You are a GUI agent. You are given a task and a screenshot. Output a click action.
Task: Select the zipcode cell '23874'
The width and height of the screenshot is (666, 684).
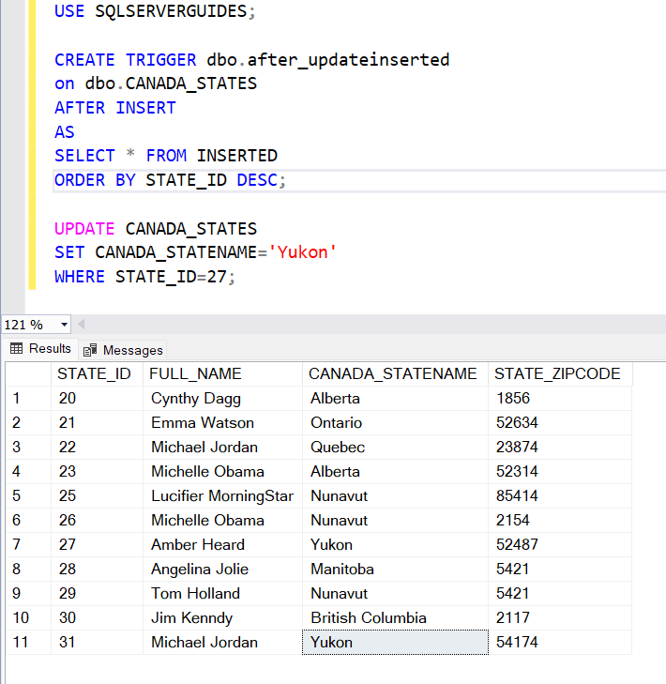560,448
